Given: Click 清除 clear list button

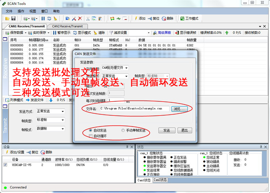Looking at the screenshot, I should [99, 32].
